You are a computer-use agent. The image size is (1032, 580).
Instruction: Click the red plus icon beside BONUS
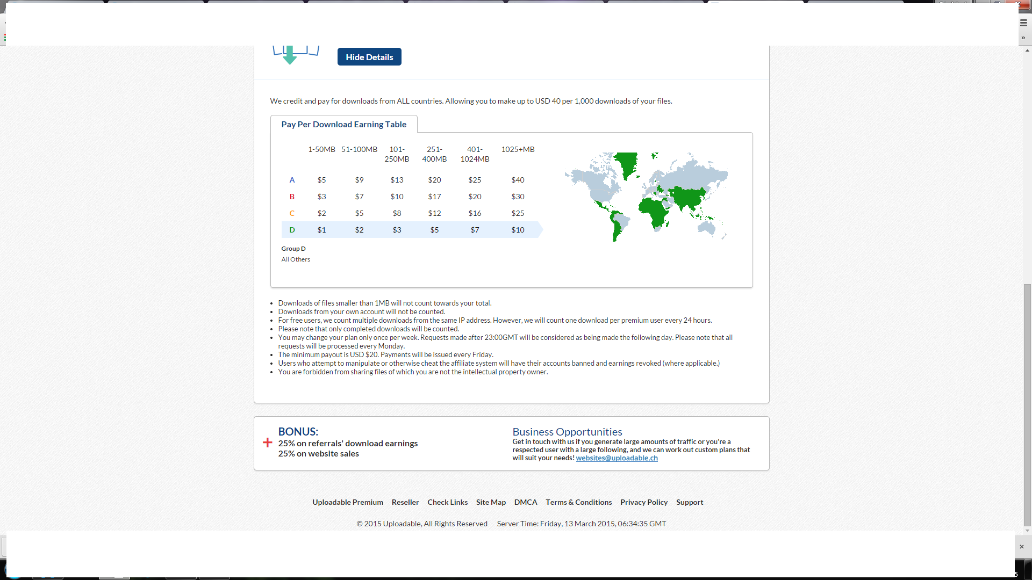268,443
